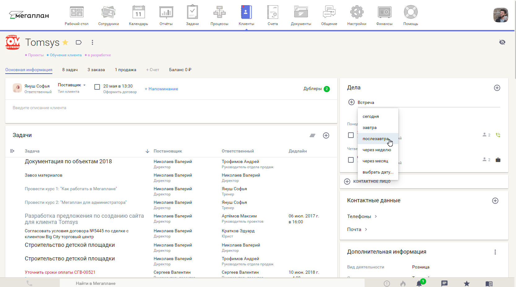Select выбрать дату... in date dropdown
The width and height of the screenshot is (516, 287).
[378, 172]
